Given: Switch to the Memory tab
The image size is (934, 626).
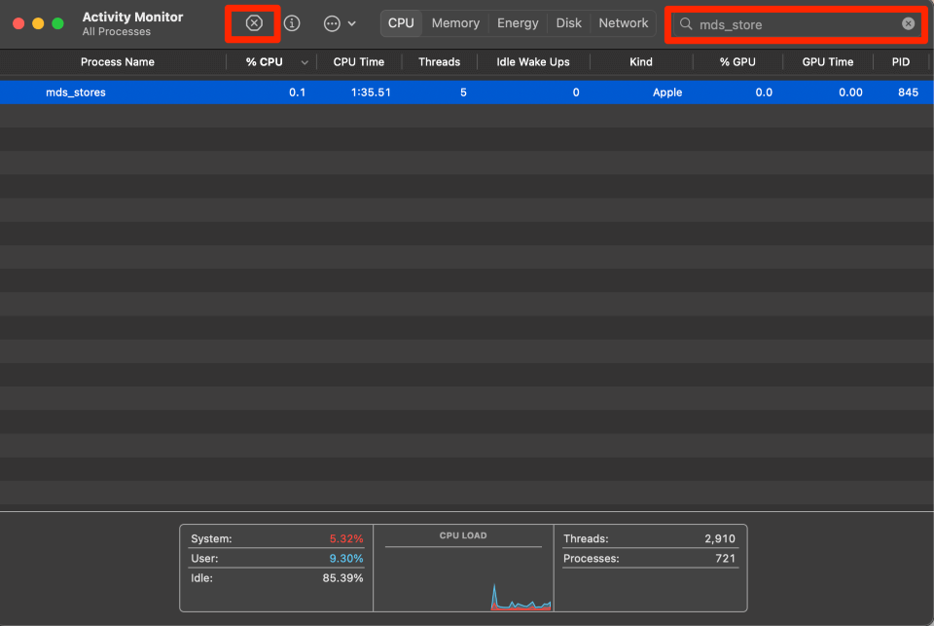Looking at the screenshot, I should 455,23.
